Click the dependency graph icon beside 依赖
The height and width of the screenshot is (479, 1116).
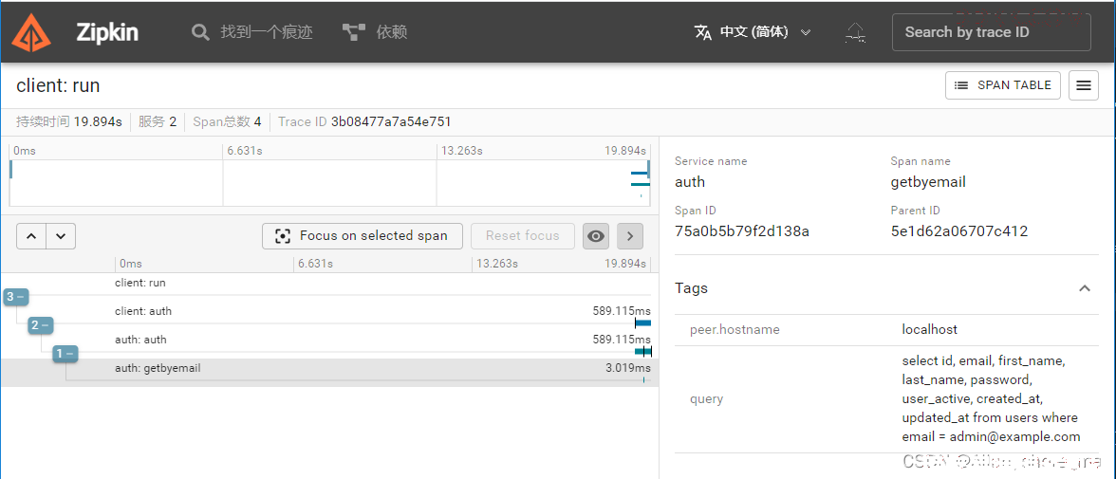[353, 32]
